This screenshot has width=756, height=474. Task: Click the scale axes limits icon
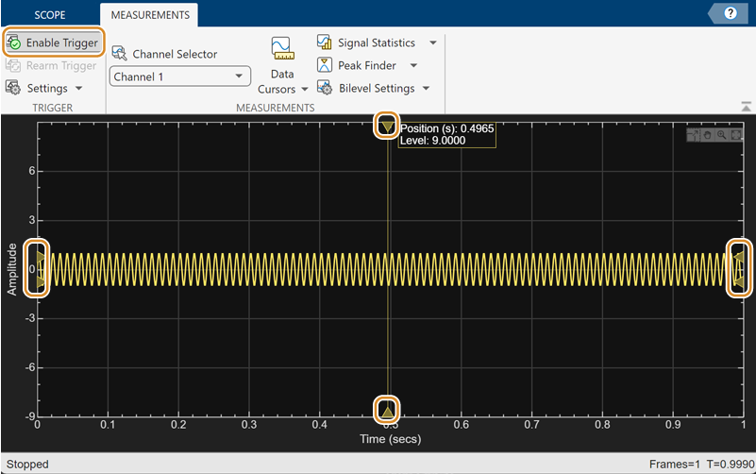(735, 135)
